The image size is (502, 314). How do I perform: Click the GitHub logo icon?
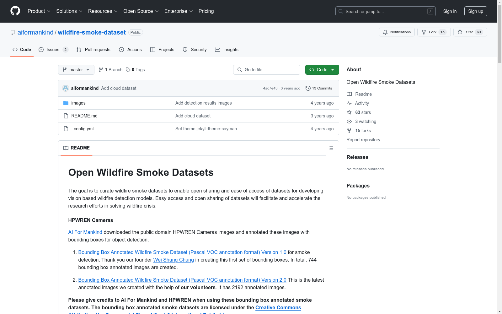pos(15,11)
